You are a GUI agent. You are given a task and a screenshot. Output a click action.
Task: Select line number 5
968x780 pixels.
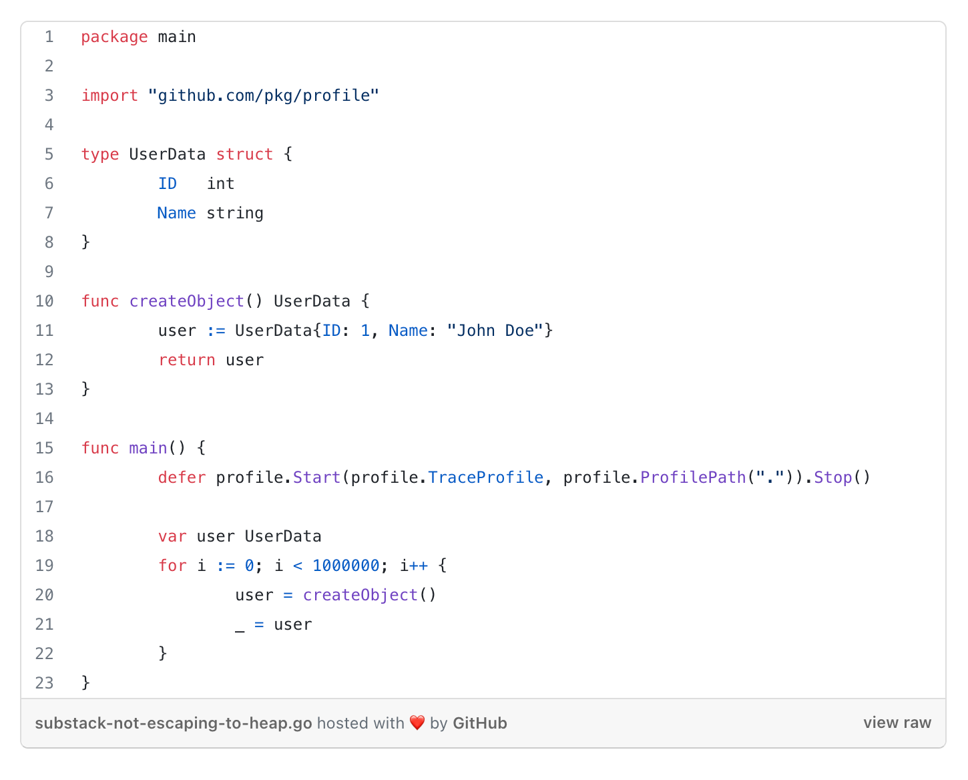[49, 154]
